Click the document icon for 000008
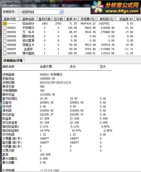Image resolution: width=141 pixels, height=172 pixels. coord(5,53)
